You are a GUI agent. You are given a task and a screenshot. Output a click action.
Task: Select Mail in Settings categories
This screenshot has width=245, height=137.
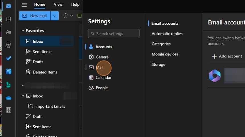tap(99, 67)
